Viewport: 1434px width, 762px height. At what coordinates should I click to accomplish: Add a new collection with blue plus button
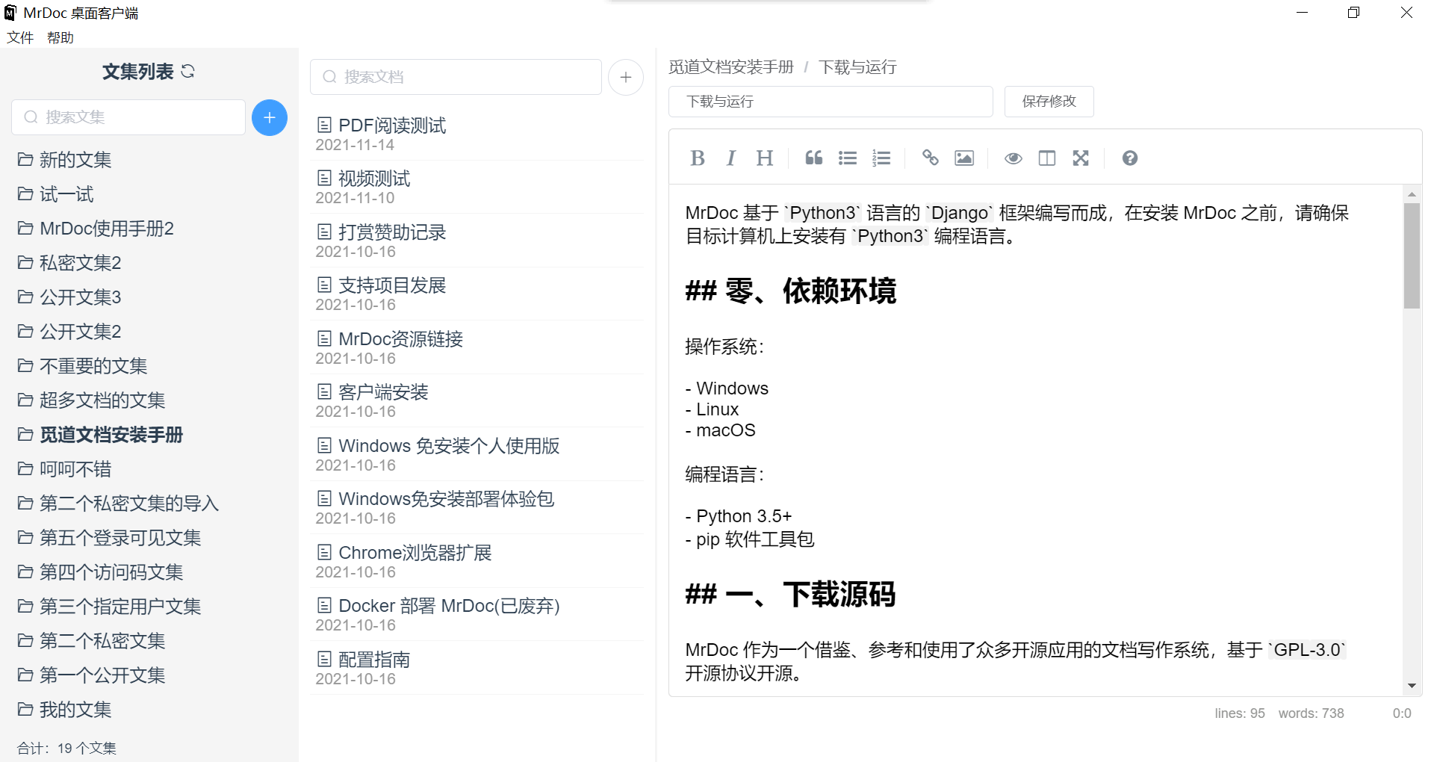tap(270, 118)
